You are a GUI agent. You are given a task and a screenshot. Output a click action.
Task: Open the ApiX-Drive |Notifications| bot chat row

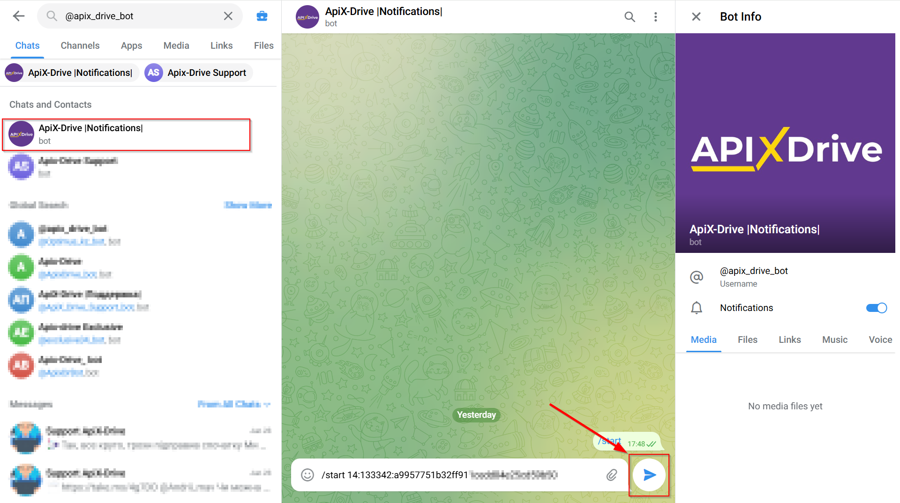[x=127, y=134]
